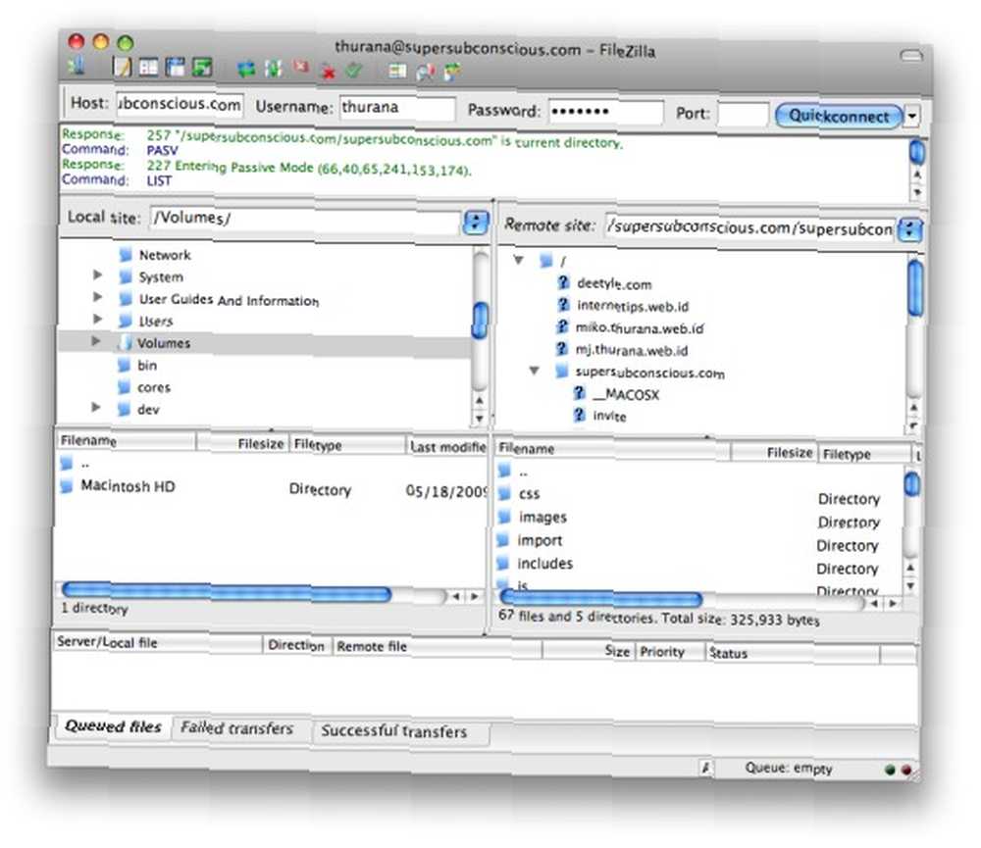Click the remote tree vertical scrollbar thumb

tap(915, 287)
